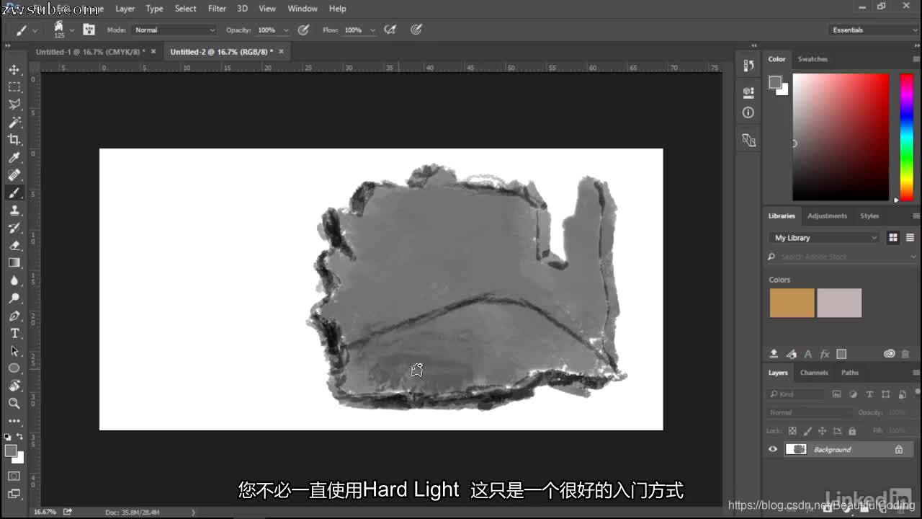Select the Horizontal Type tool

coord(14,333)
